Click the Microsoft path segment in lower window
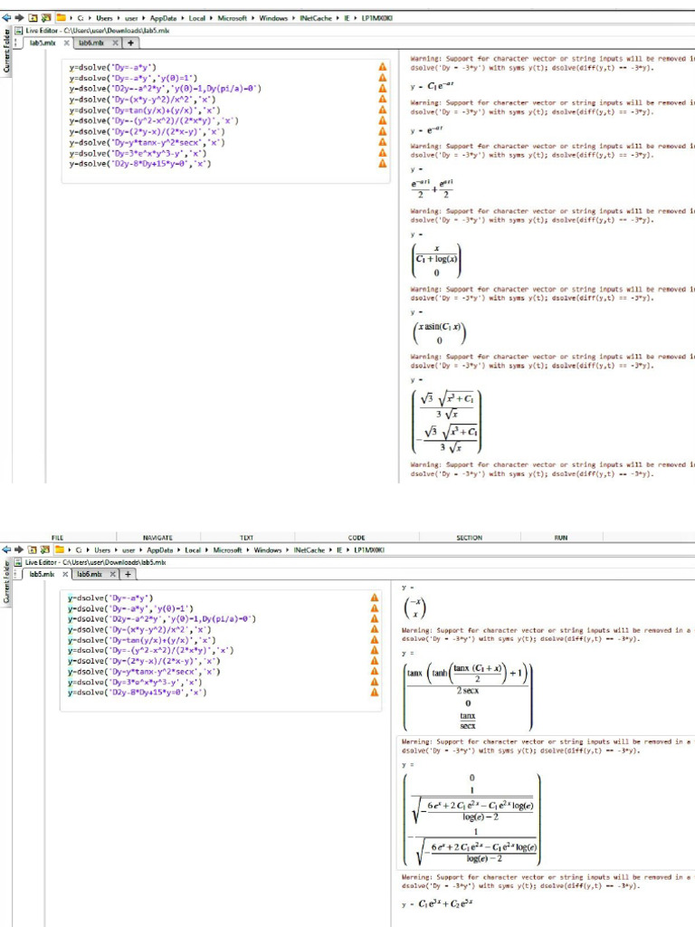The width and height of the screenshot is (695, 927). point(227,550)
